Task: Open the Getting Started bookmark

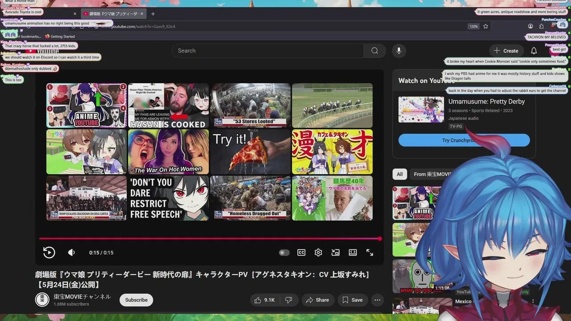Action: (59, 37)
